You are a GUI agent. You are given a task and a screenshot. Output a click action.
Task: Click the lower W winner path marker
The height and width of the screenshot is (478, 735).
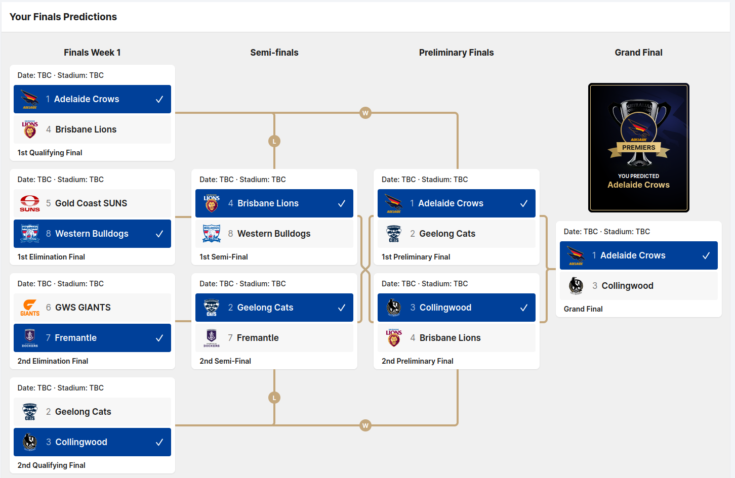click(x=365, y=425)
